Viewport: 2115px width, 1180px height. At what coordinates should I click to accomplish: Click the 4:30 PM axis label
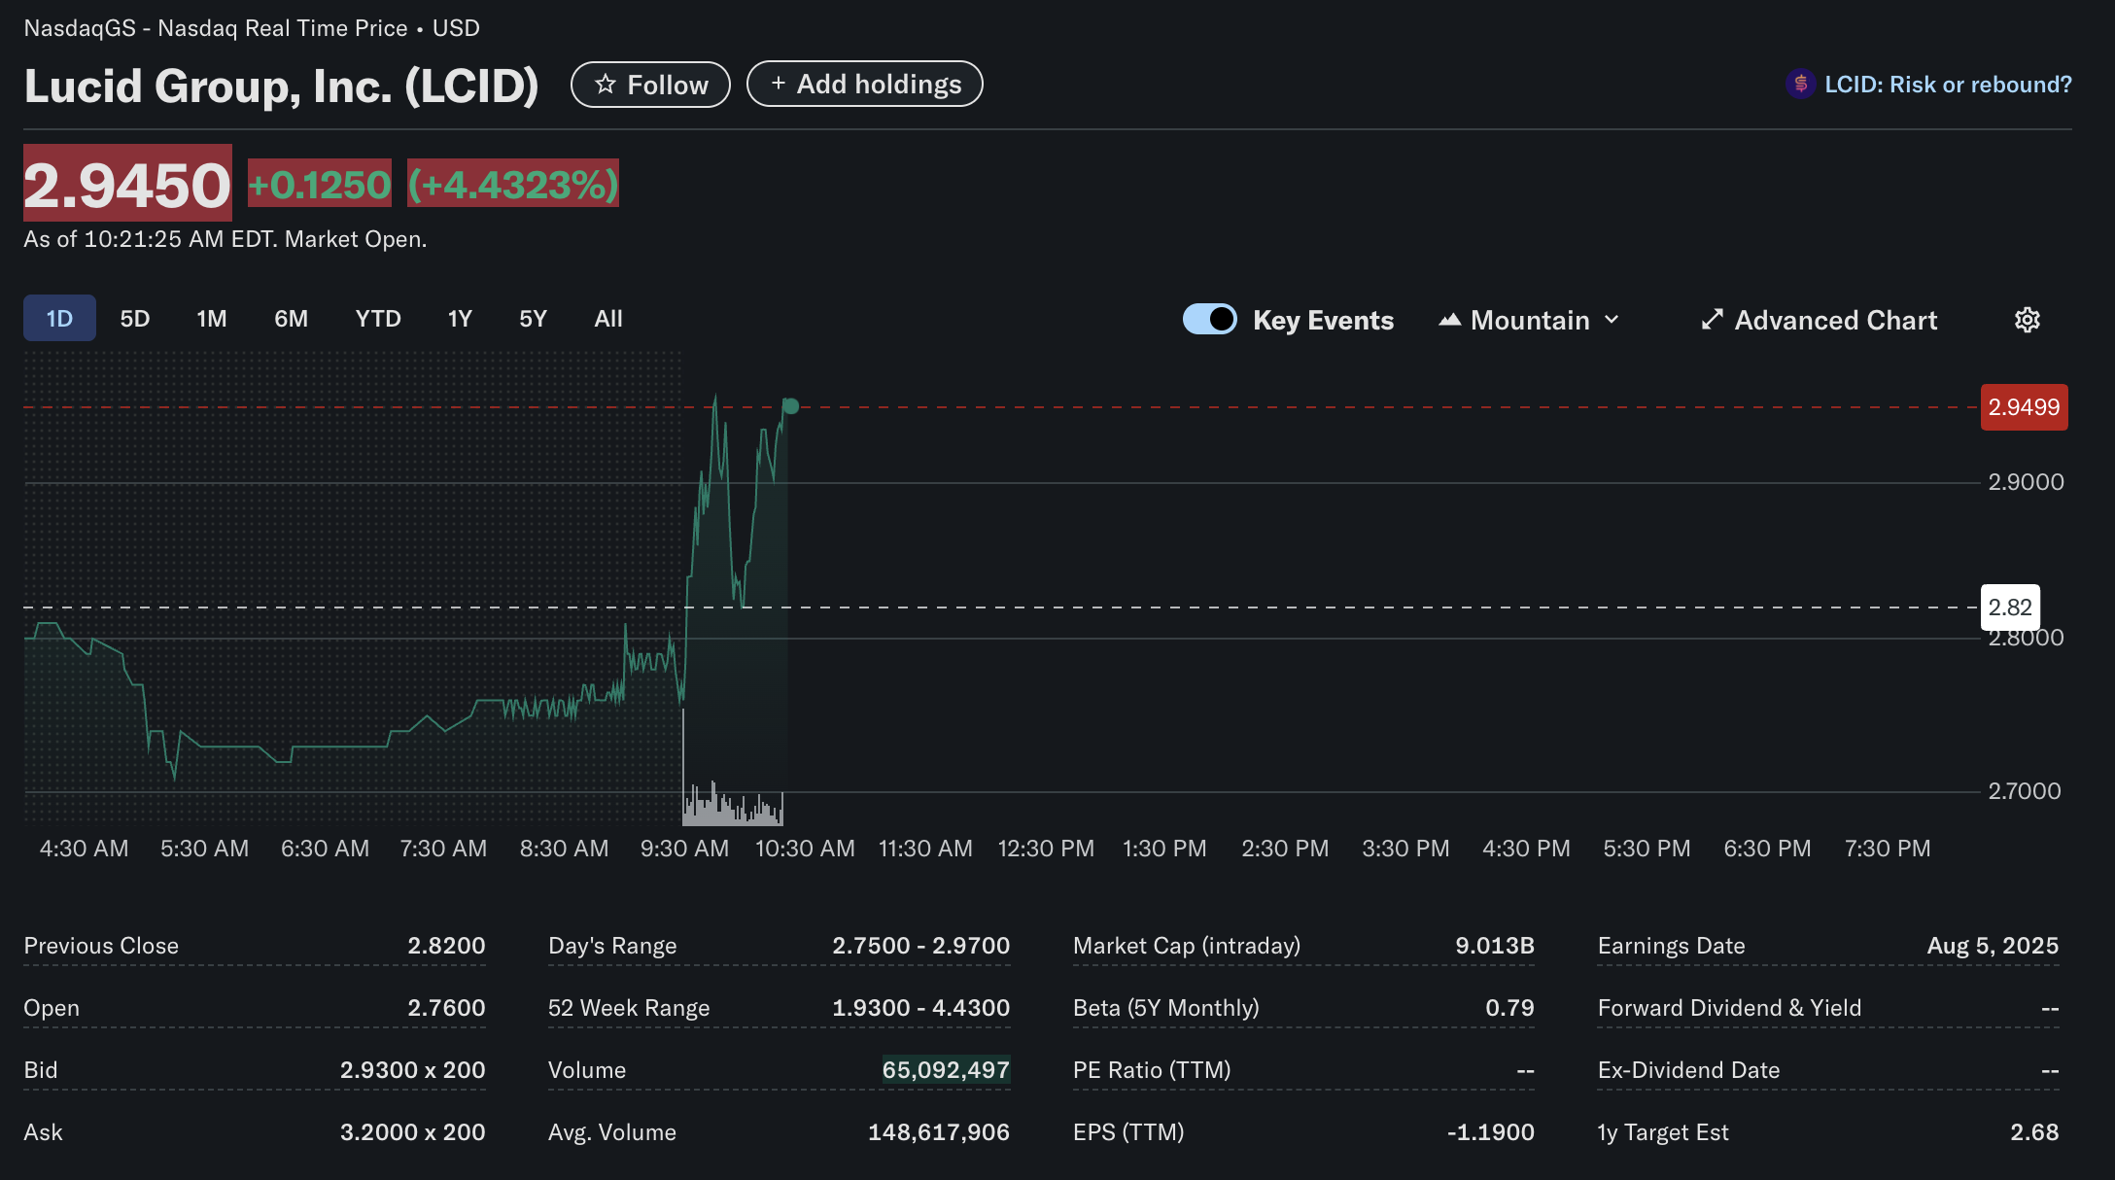click(1526, 849)
